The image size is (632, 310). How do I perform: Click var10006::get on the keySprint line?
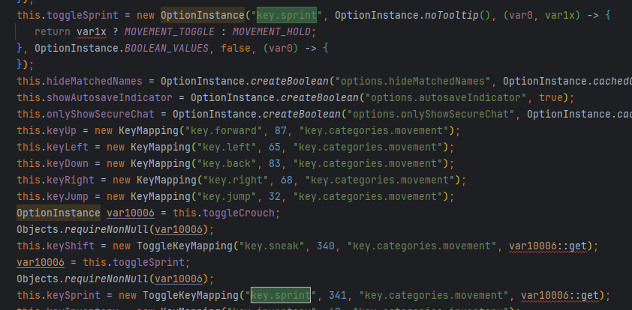pos(560,296)
